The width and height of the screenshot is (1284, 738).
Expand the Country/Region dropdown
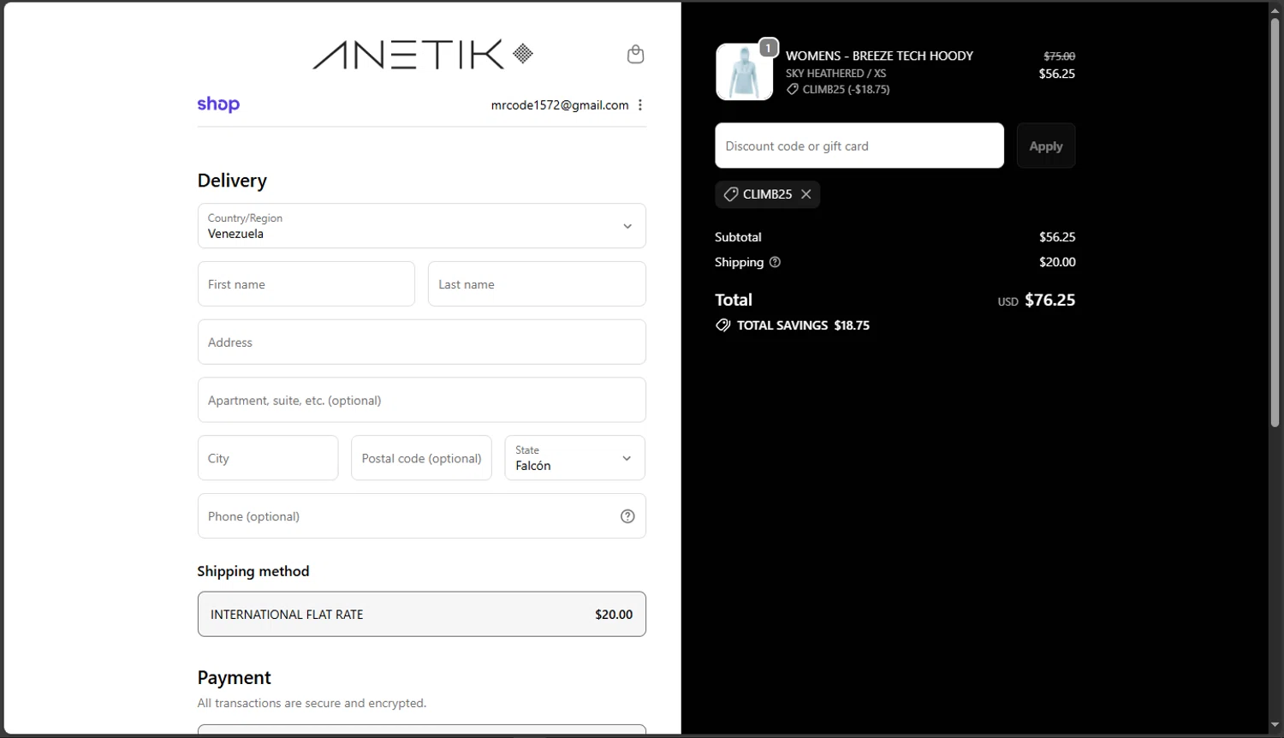coord(422,226)
